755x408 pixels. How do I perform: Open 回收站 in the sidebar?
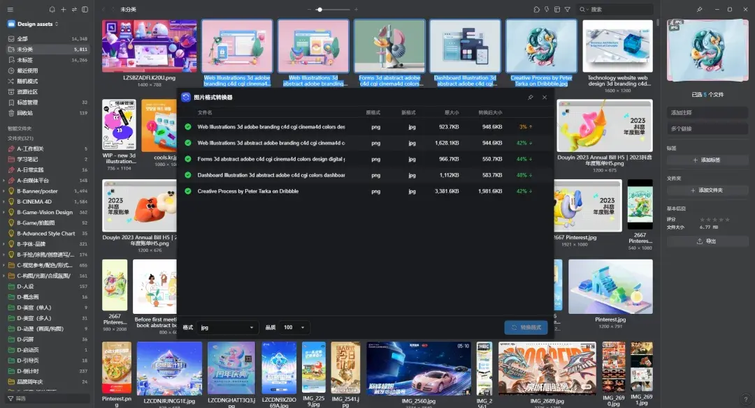pyautogui.click(x=24, y=113)
